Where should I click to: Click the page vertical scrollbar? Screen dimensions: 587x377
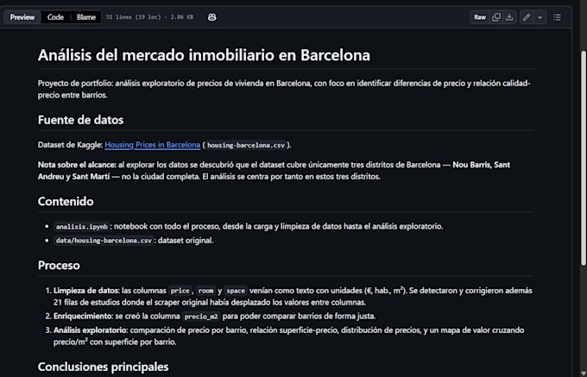tap(584, 157)
